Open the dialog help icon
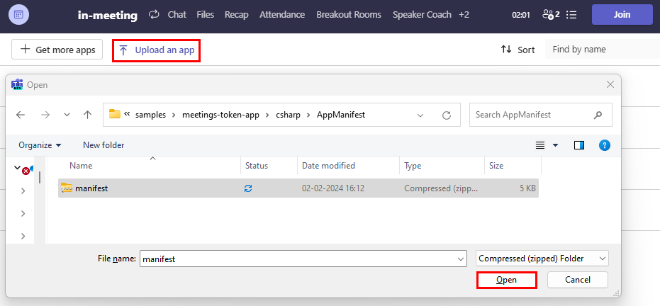 tap(605, 145)
